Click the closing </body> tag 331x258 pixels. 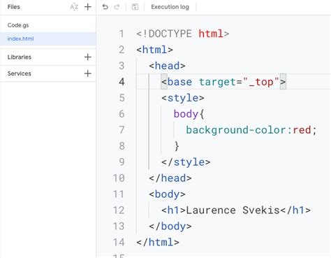pyautogui.click(x=170, y=227)
